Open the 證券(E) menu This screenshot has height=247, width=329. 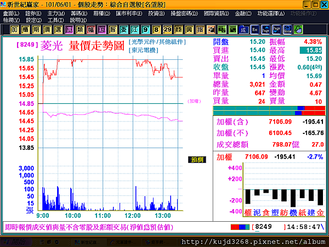coord(33,13)
